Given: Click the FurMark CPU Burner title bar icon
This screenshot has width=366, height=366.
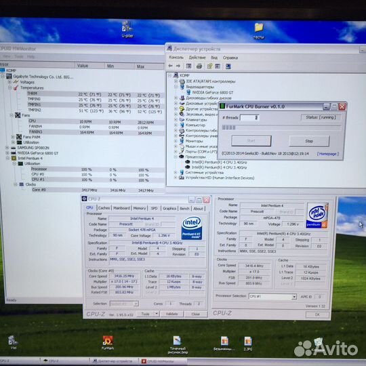Looking at the screenshot, I should tap(222, 106).
